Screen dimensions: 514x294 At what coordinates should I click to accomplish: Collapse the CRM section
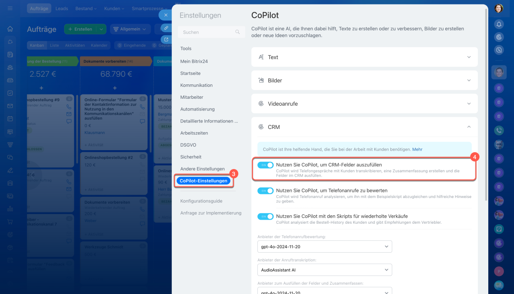click(x=365, y=127)
